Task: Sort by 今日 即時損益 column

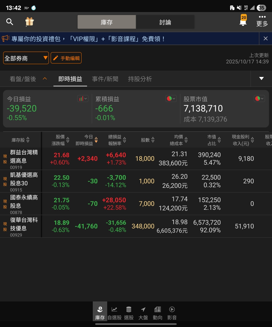Action: pyautogui.click(x=86, y=140)
